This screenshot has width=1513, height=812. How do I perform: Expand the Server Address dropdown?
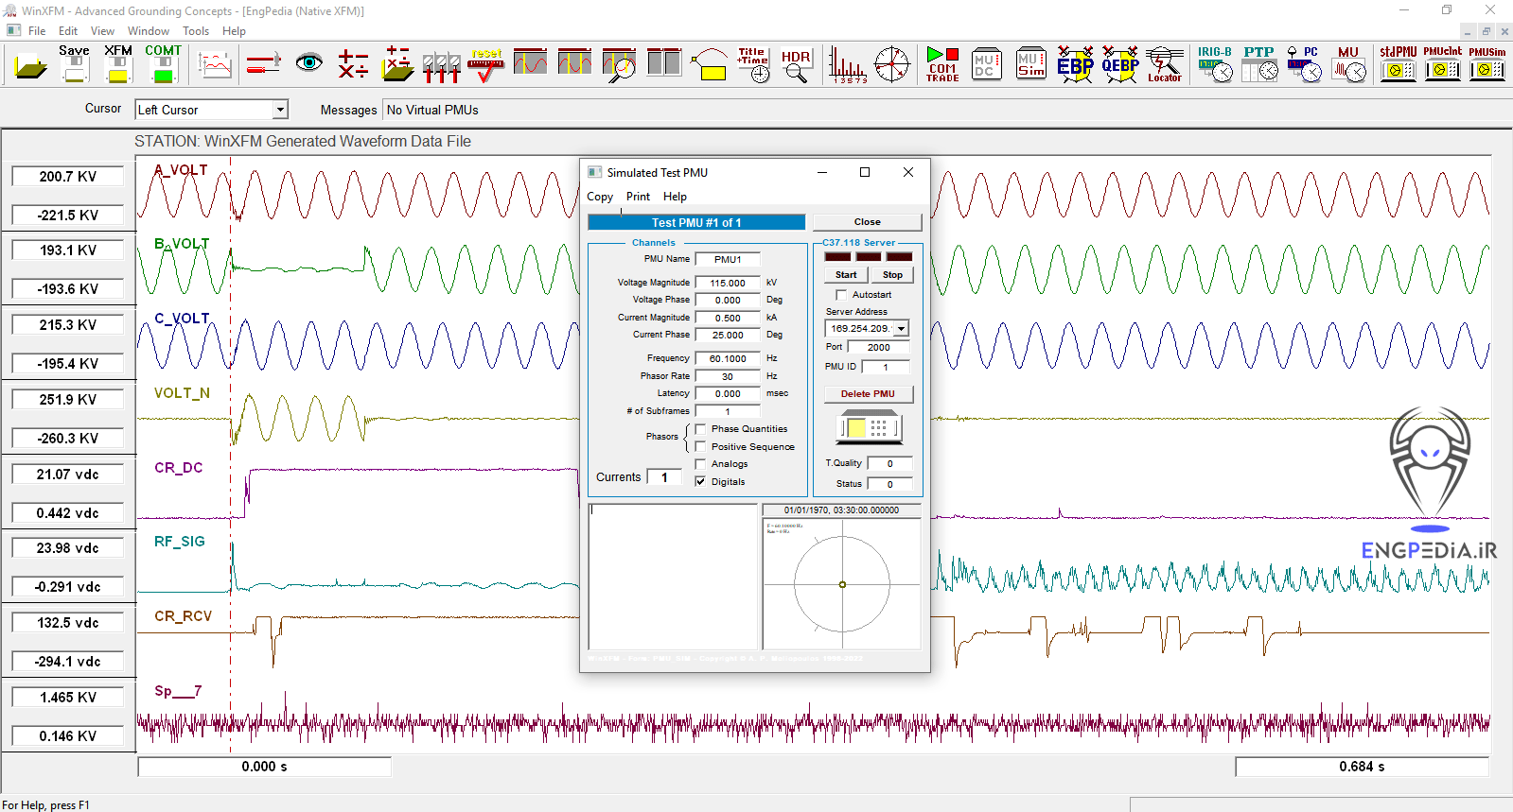[901, 329]
